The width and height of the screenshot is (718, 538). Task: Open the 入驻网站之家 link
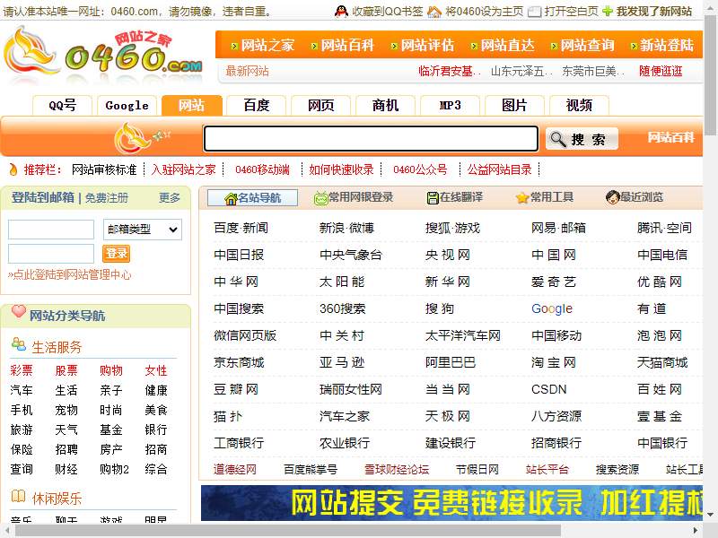pos(183,169)
